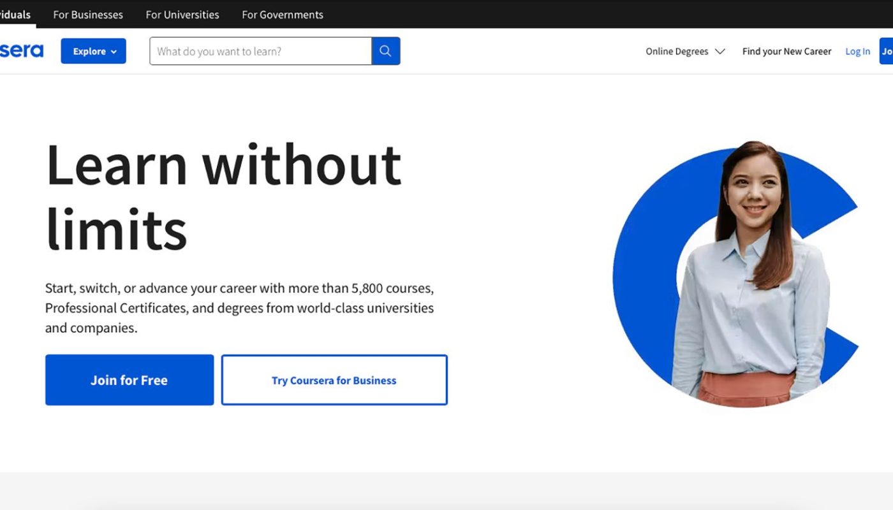Viewport: 893px width, 510px height.
Task: Click the 'Learn without limits' heading
Action: [x=224, y=197]
